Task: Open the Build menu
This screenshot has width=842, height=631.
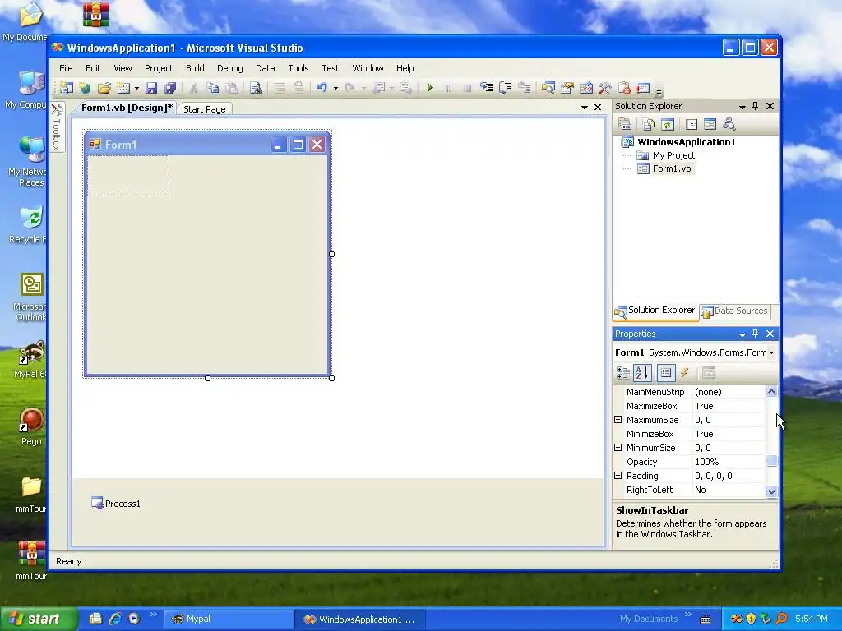Action: 195,68
